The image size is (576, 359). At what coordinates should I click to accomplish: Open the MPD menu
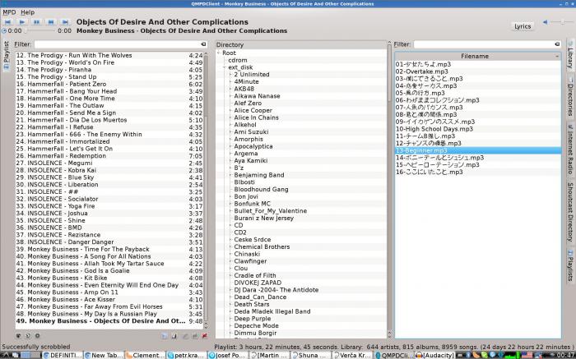pos(9,12)
